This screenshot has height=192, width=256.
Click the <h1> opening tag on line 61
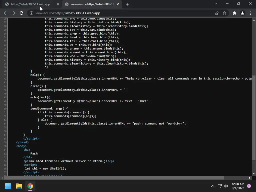coord(27,150)
